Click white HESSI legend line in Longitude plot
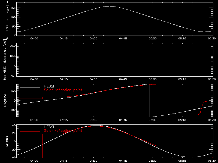This screenshot has height=163, width=218. click(x=30, y=87)
